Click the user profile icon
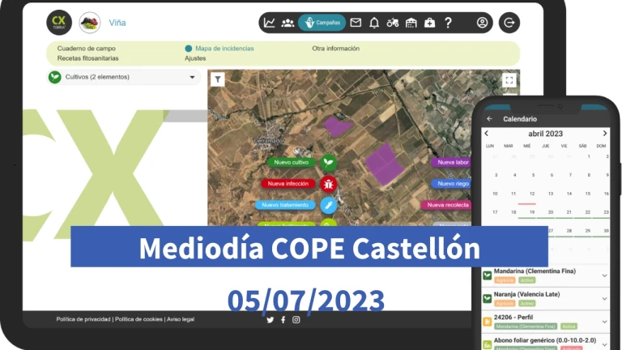622x350 pixels. (483, 23)
